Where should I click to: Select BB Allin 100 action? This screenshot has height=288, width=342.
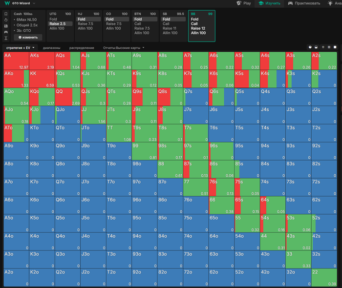[198, 33]
